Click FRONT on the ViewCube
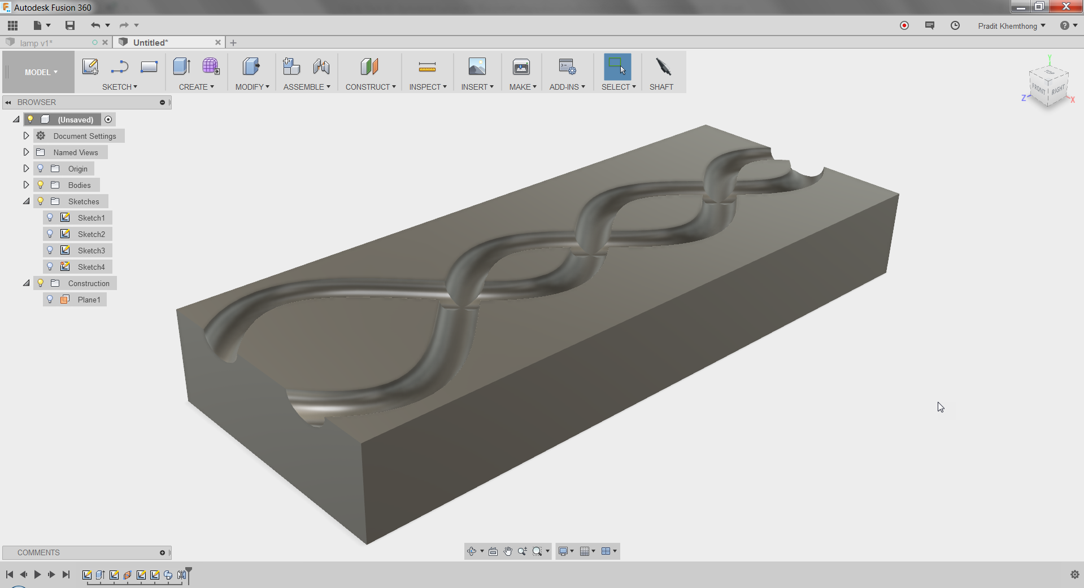Viewport: 1084px width, 588px height. pos(1038,88)
